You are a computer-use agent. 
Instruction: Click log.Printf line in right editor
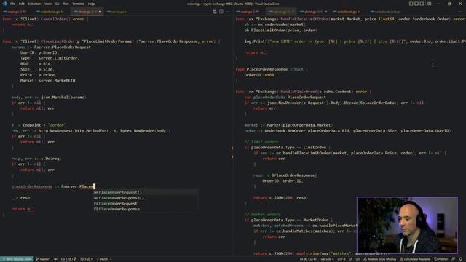click(355, 41)
